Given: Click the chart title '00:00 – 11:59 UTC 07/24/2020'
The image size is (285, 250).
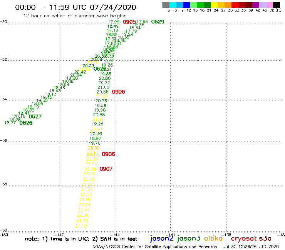Looking at the screenshot, I should [x=75, y=7].
